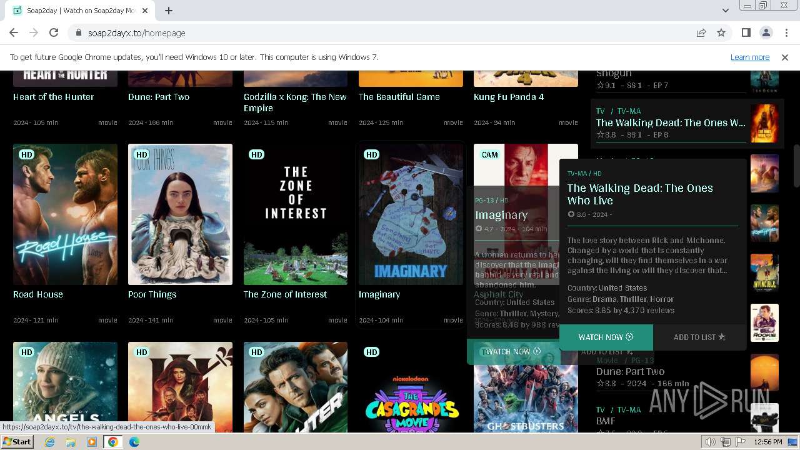The image size is (800, 450).
Task: Launch Internet Explorer from taskbar
Action: pos(49,442)
